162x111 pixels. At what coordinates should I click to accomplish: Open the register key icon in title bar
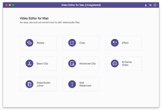pos(146,5)
